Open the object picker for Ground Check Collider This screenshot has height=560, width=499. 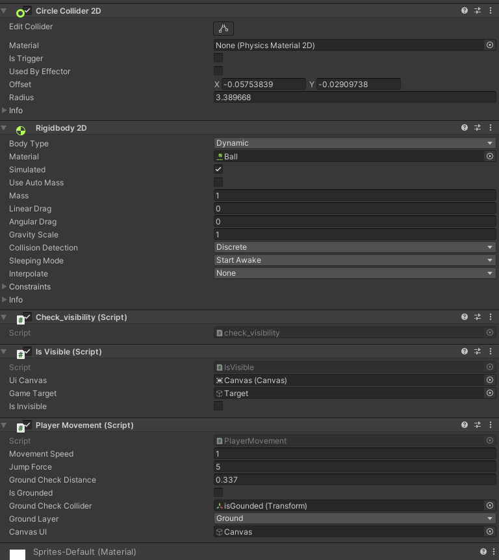coord(491,505)
